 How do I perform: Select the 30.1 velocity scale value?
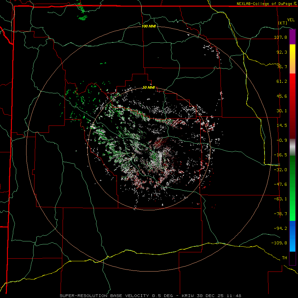pos(282,111)
